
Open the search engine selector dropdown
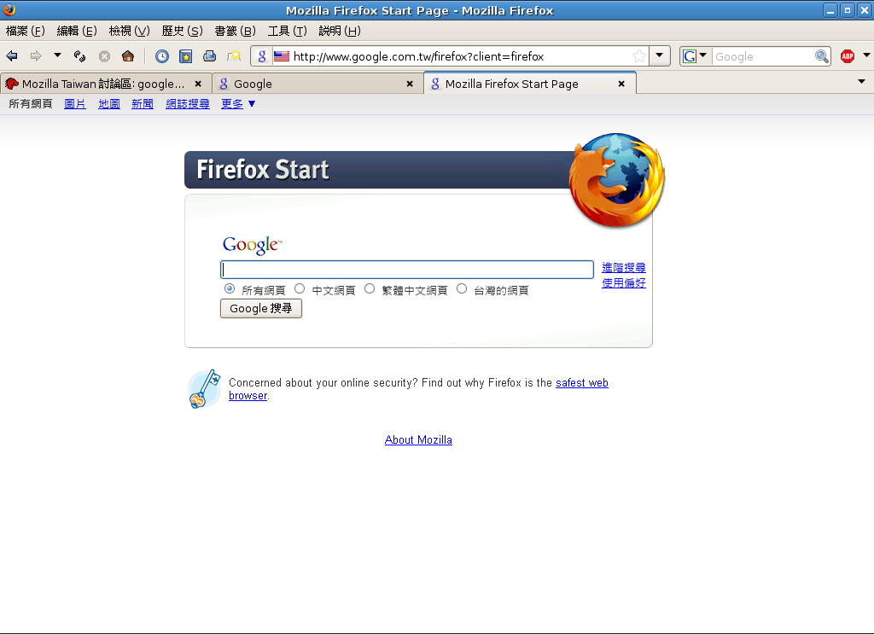pyautogui.click(x=695, y=55)
